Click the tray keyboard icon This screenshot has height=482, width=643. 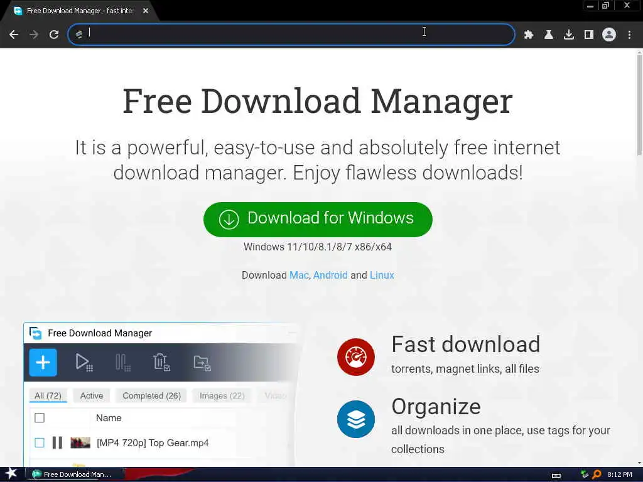[x=556, y=475]
